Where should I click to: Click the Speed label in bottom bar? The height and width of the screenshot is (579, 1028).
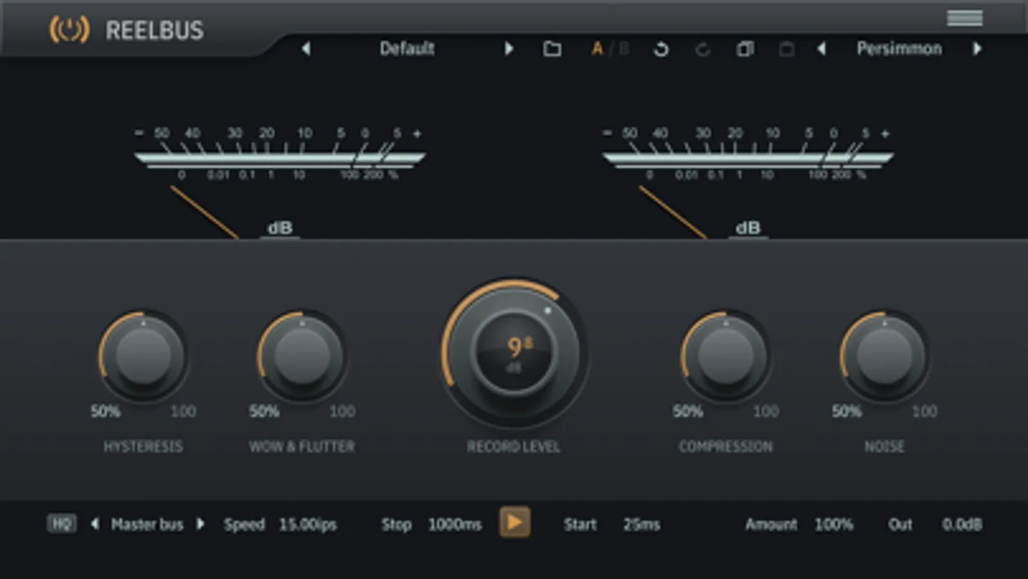tap(244, 524)
